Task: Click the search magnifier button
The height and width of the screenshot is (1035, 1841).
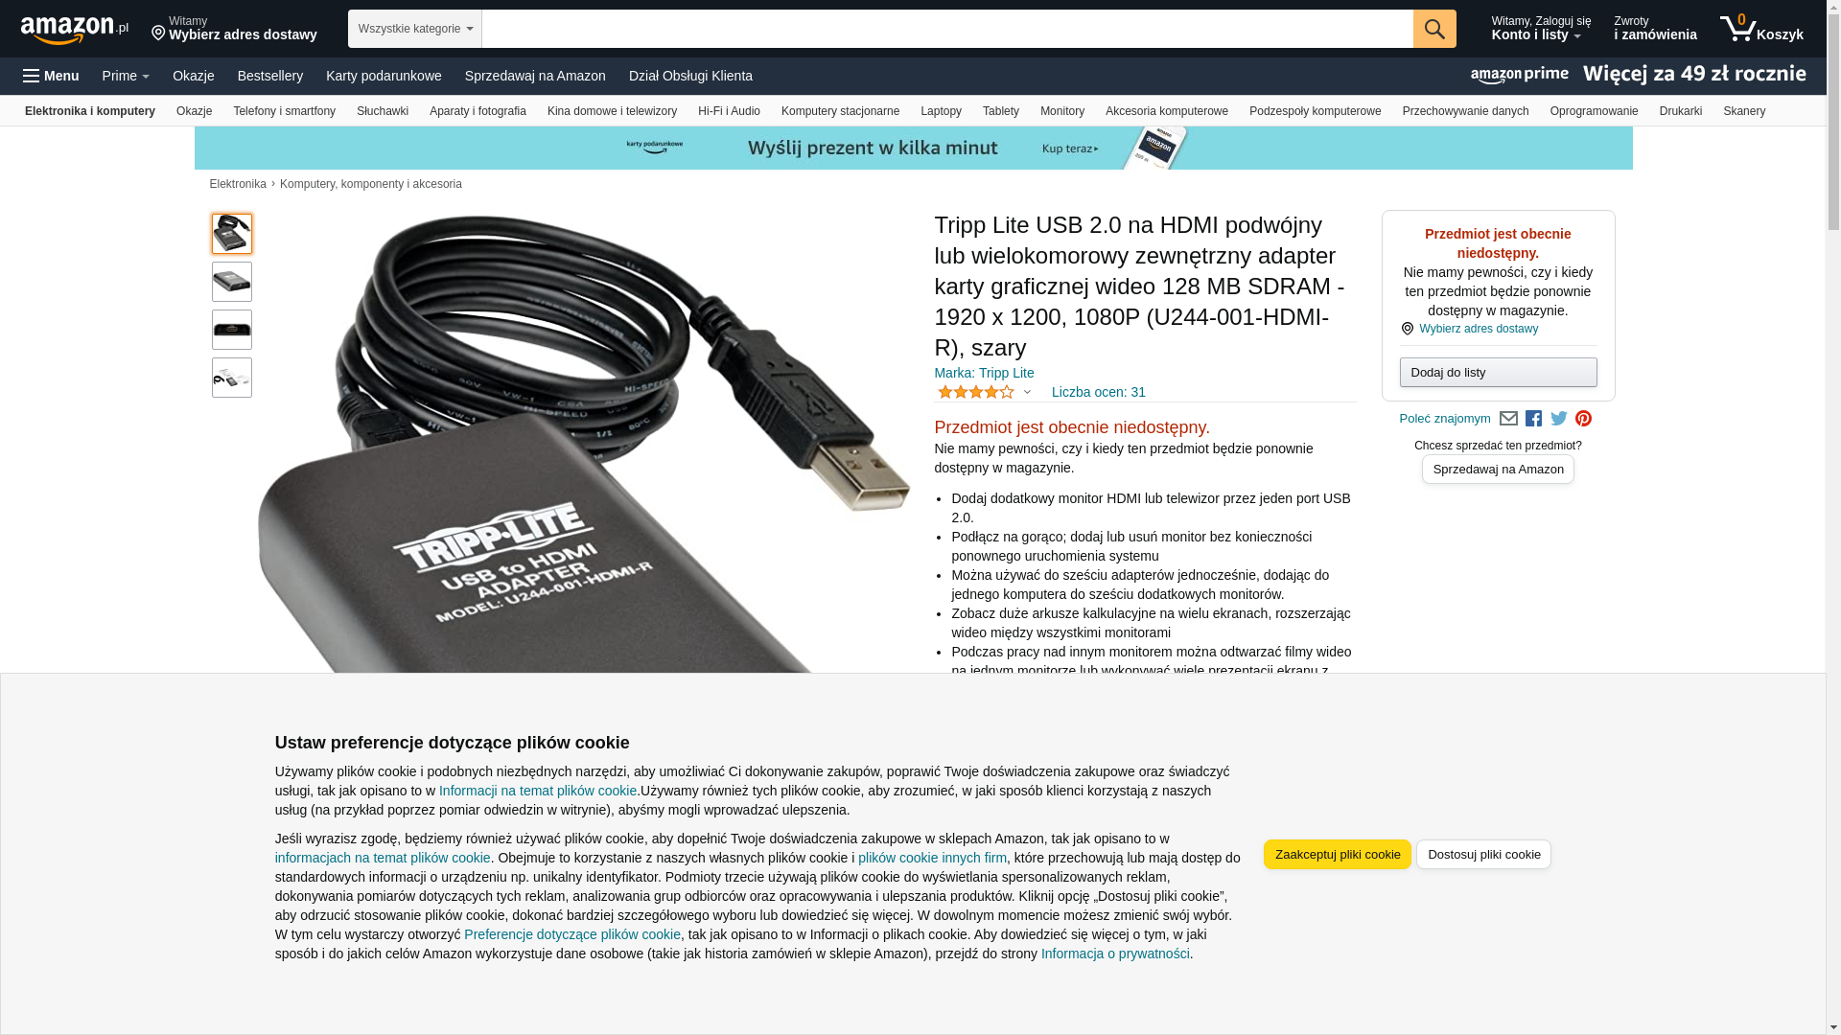Action: pos(1433,29)
